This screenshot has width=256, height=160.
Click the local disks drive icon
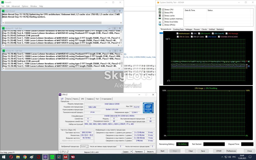tap(160, 22)
